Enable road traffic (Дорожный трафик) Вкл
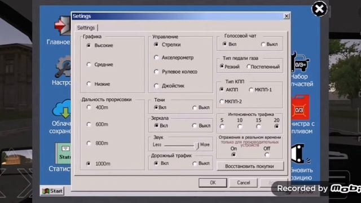 click(156, 163)
